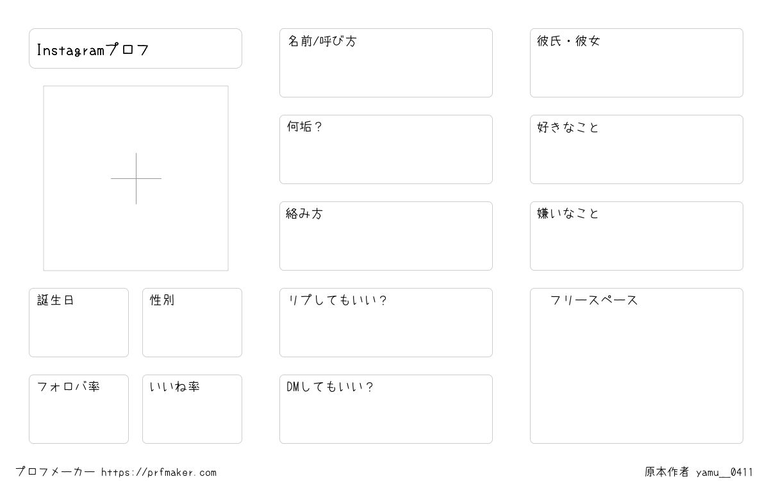The image size is (769, 481).
Task: Click the フリースペース heading text
Action: tap(594, 300)
